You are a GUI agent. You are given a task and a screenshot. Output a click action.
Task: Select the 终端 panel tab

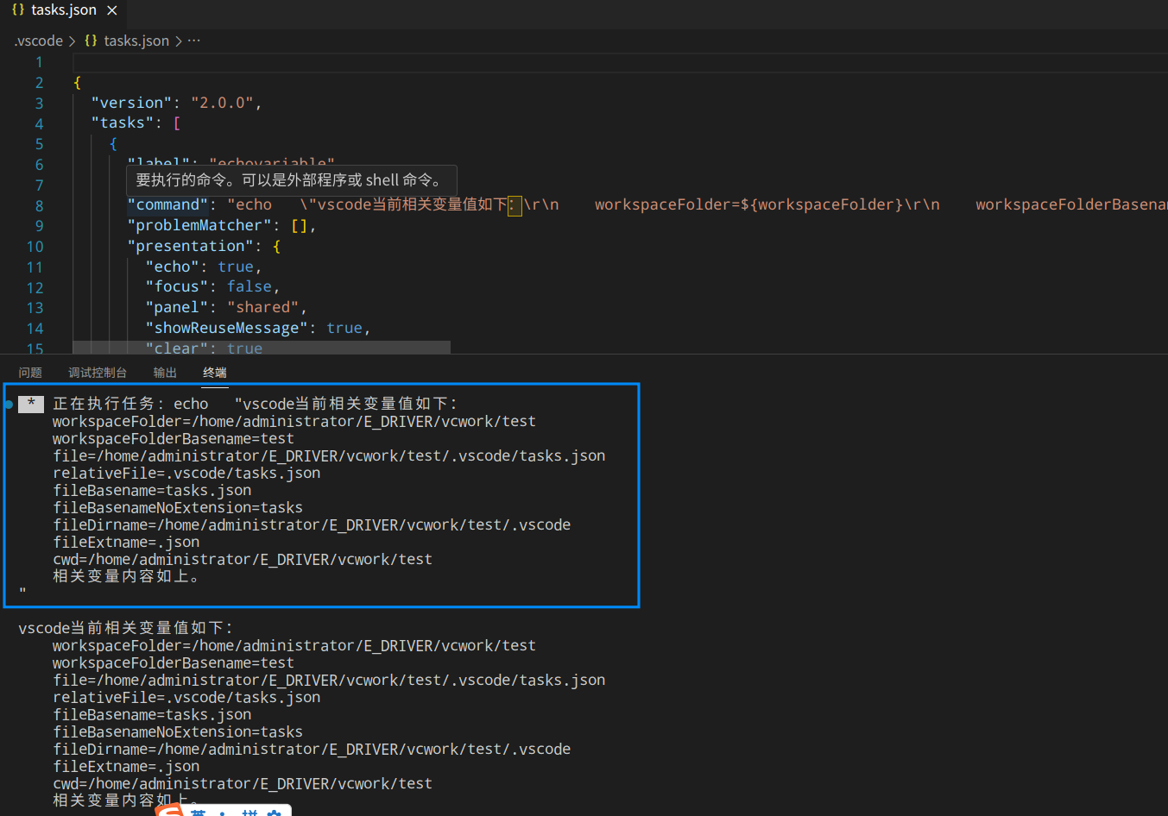click(x=215, y=373)
